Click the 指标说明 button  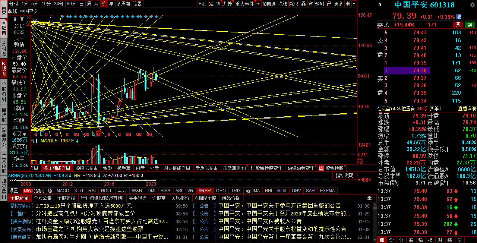point(345,175)
